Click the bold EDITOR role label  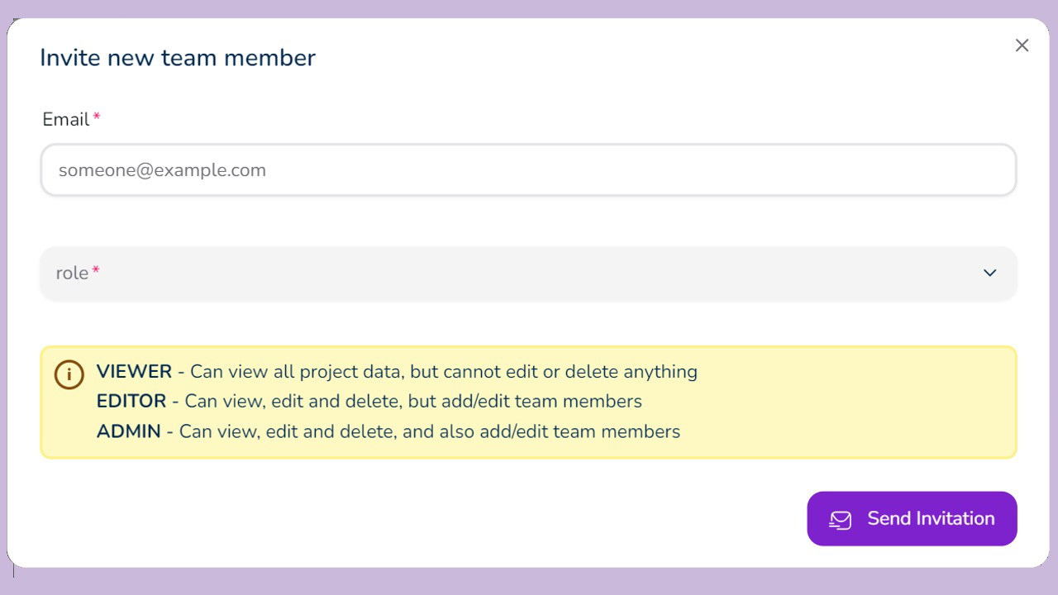[131, 402]
